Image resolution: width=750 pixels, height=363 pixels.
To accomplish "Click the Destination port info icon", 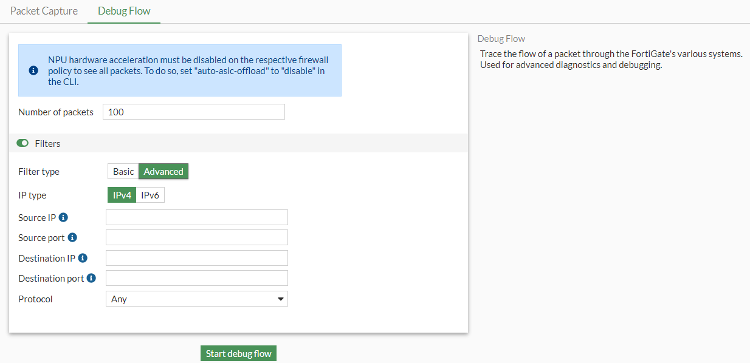I will (92, 278).
